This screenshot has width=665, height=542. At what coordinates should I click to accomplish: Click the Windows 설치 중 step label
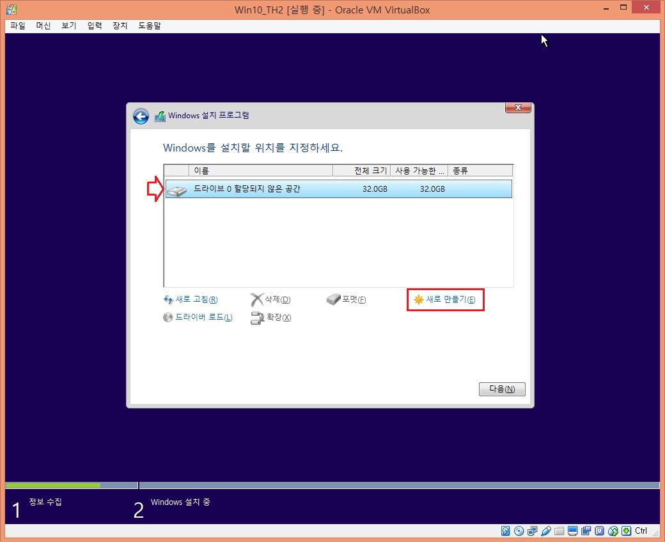[180, 502]
